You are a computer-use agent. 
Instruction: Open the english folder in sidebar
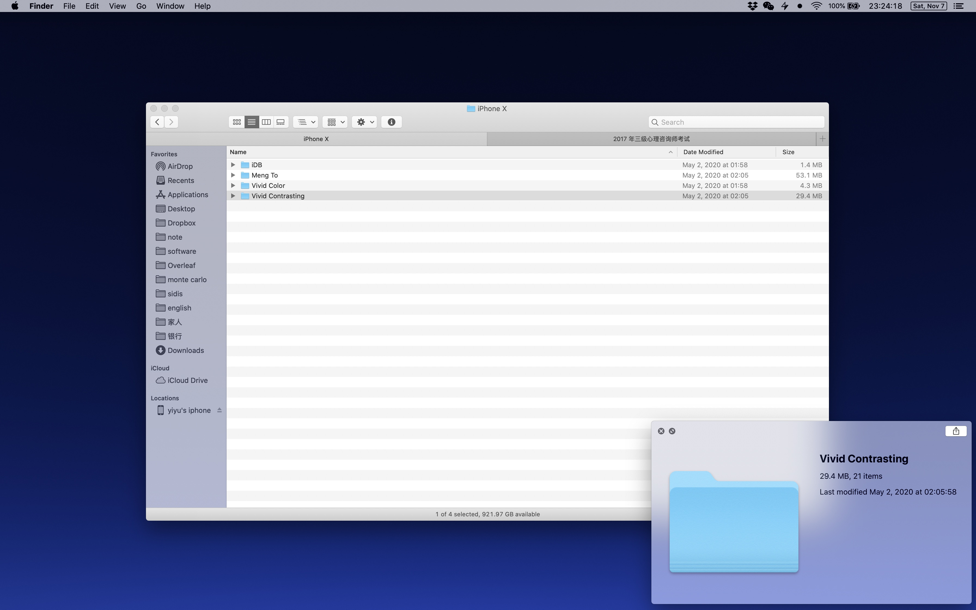pos(173,308)
